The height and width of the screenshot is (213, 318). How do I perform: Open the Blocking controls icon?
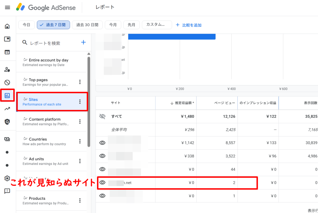pyautogui.click(x=7, y=82)
